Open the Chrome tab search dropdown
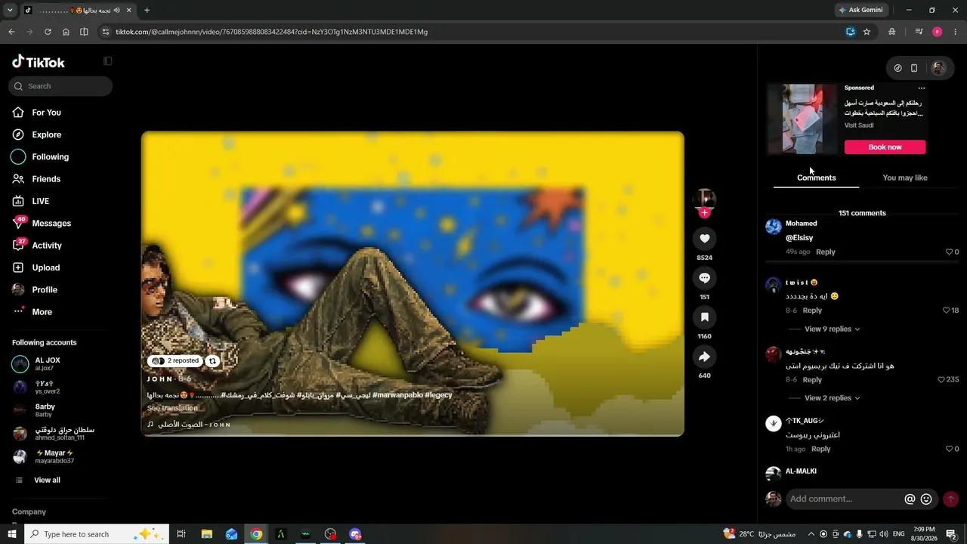This screenshot has width=967, height=544. 10,11
